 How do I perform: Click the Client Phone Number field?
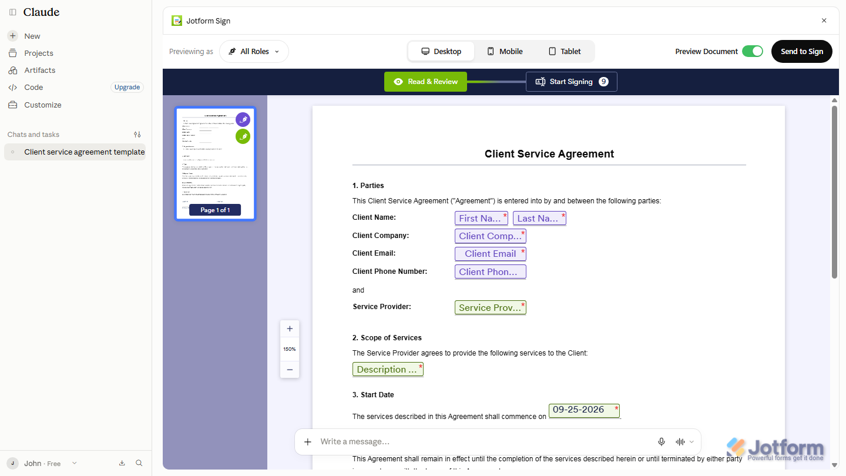[x=490, y=271]
